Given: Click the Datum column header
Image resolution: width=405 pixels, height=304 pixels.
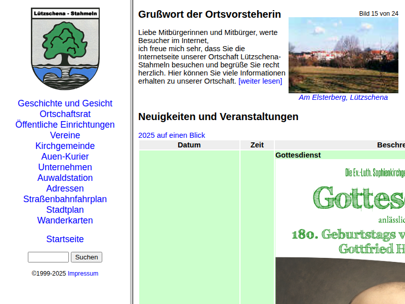Looking at the screenshot, I should (x=189, y=145).
